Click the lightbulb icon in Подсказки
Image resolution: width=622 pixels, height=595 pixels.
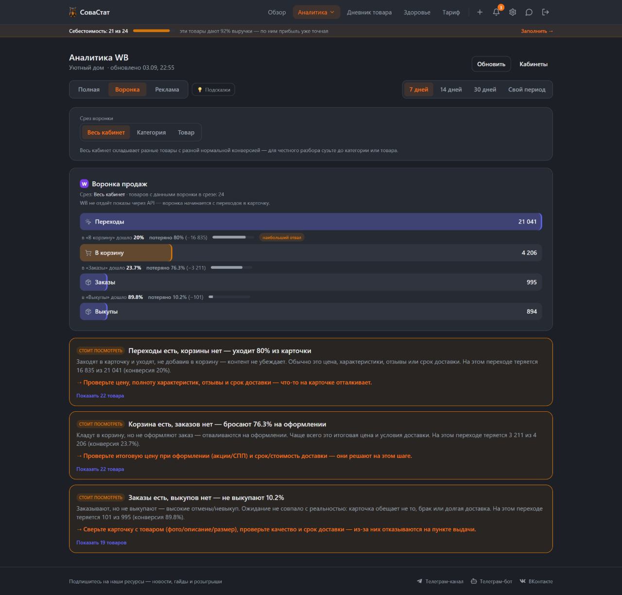click(200, 89)
